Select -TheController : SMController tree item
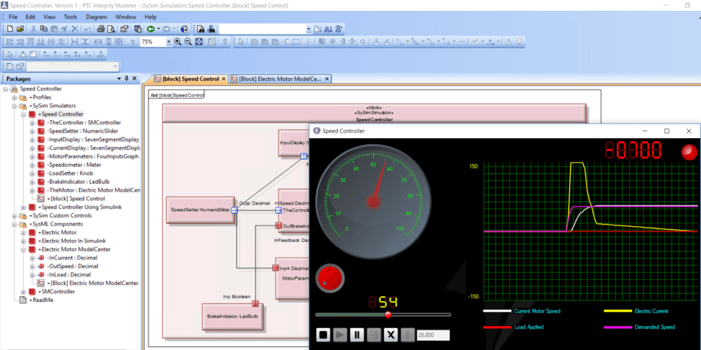Image resolution: width=701 pixels, height=350 pixels. (x=84, y=123)
